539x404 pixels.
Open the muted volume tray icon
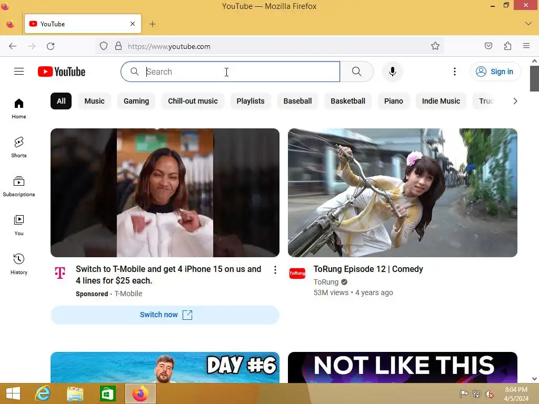coord(489,393)
